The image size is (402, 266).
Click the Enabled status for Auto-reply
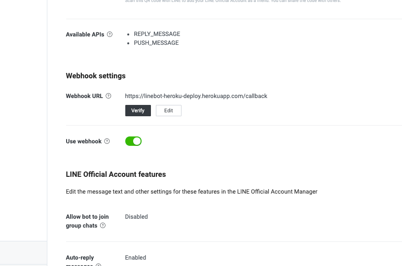(136, 258)
